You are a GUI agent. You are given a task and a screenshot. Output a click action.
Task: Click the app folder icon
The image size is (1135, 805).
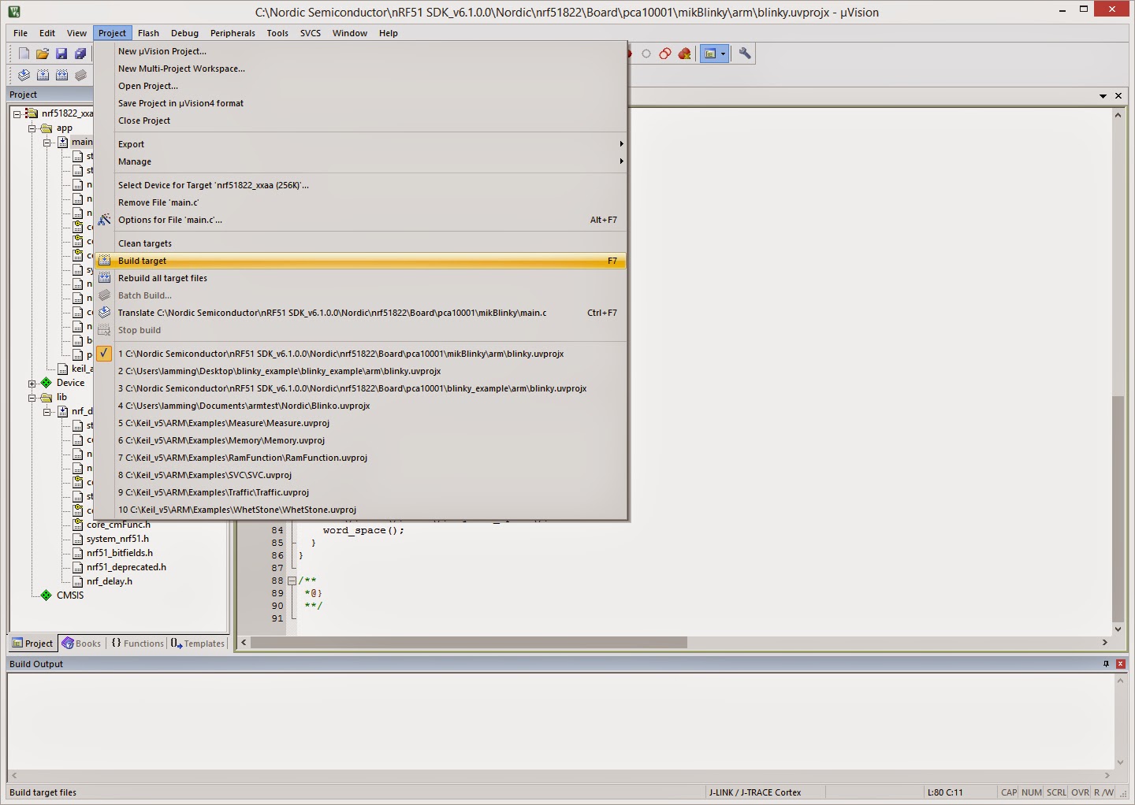point(47,128)
